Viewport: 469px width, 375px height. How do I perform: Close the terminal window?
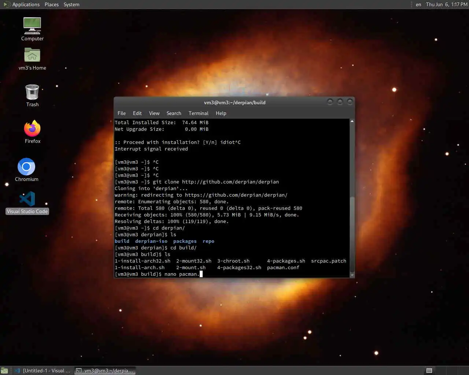tap(350, 102)
